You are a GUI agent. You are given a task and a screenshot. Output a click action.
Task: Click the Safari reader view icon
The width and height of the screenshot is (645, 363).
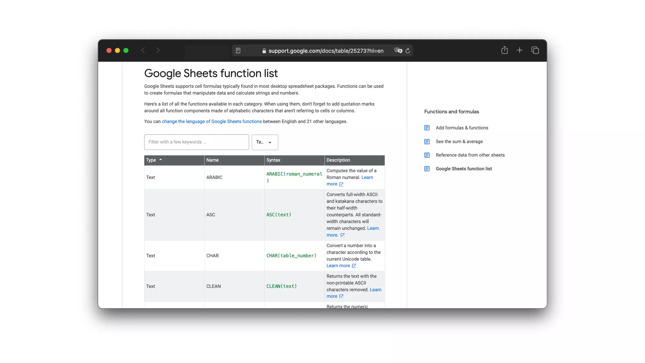[238, 50]
